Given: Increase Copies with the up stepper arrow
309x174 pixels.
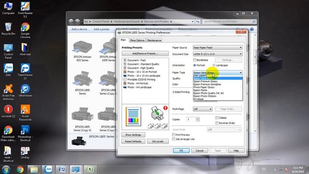Looking at the screenshot, I should 197,118.
